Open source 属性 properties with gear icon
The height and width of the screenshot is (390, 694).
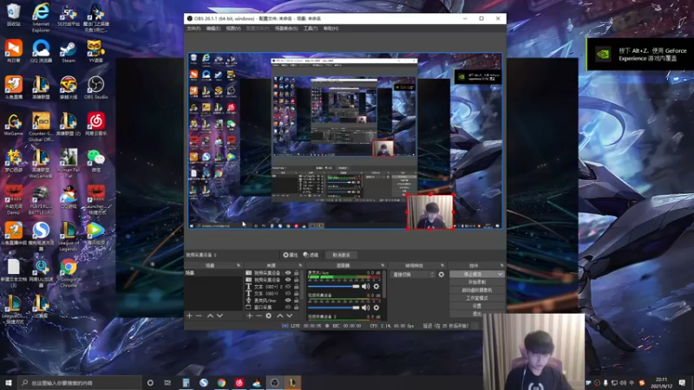click(x=291, y=255)
